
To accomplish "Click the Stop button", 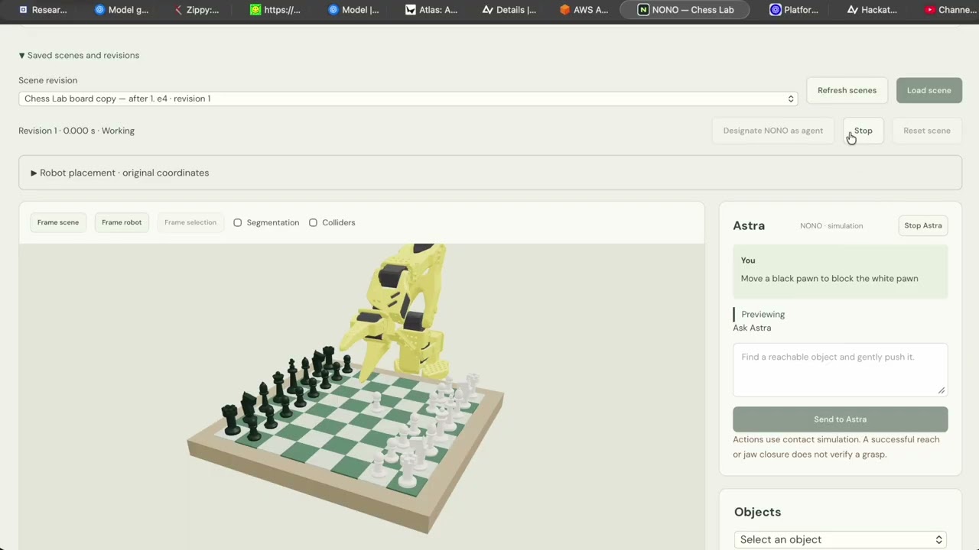I will click(863, 131).
